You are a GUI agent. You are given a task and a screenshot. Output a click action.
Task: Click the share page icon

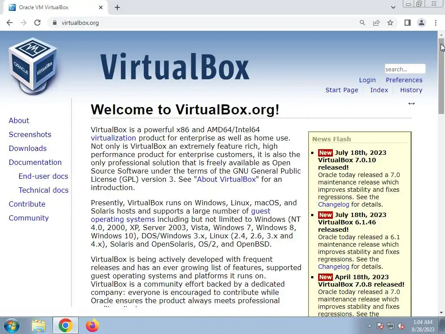click(x=376, y=23)
